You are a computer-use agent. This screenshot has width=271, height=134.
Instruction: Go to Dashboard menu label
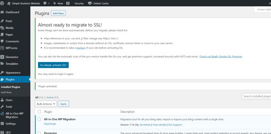click(x=12, y=12)
